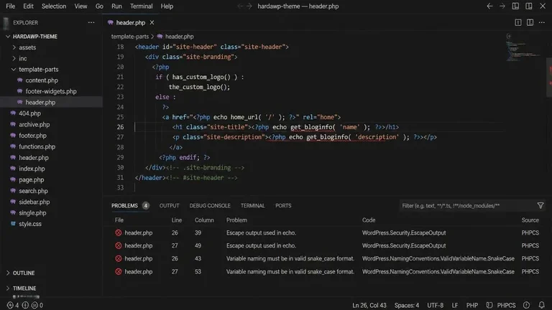Viewport: 552px width, 310px height.
Task: Open the problems filter funnel options
Action: [540, 206]
